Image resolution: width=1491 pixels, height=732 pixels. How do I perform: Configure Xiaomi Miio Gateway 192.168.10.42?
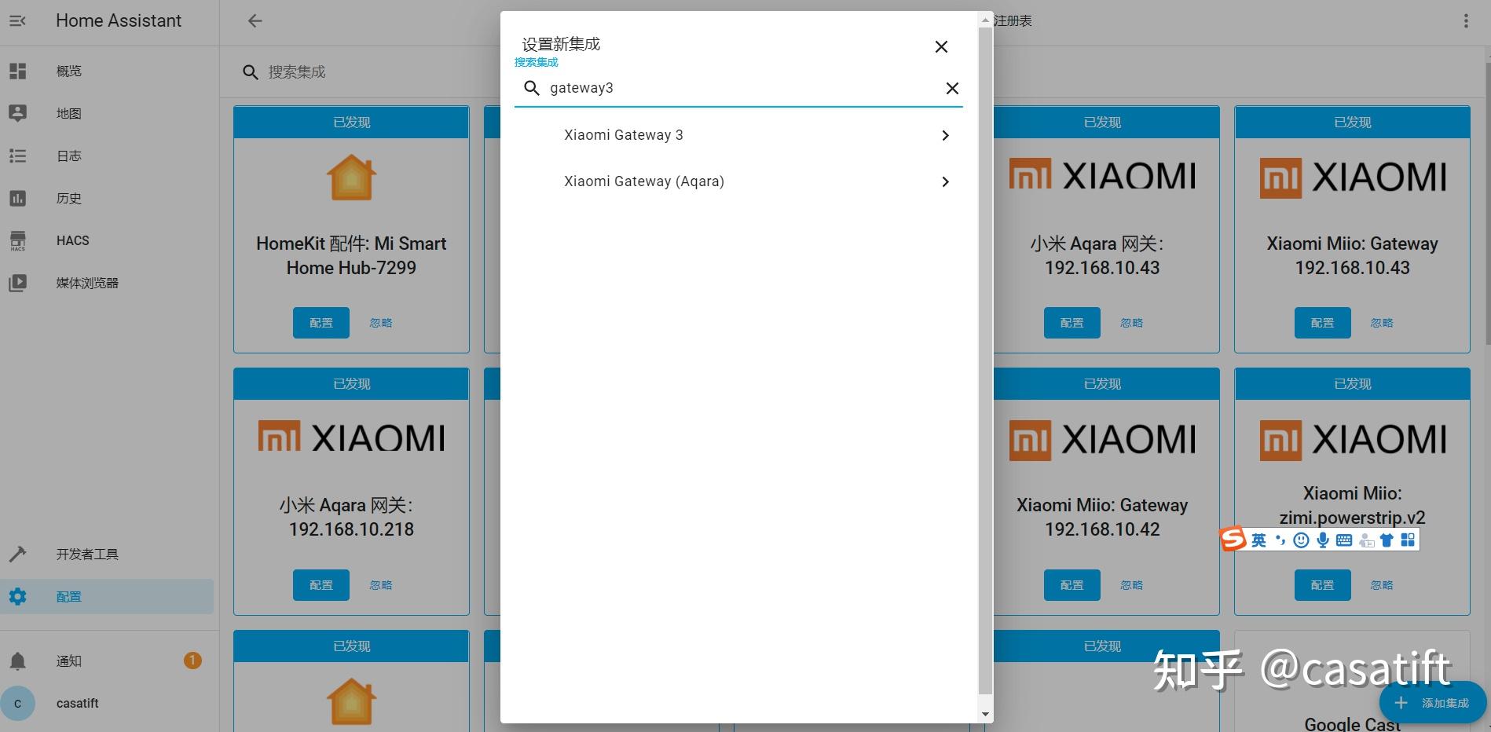1072,585
